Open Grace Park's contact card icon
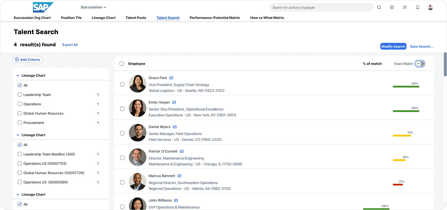This screenshot has height=210, width=447. pos(171,78)
